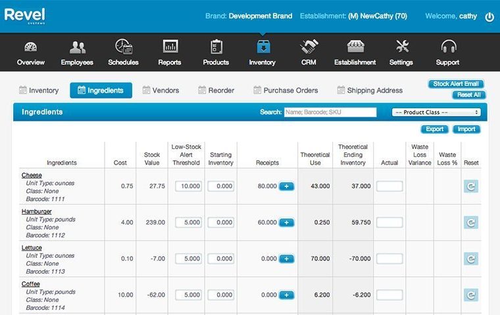Add receipt for Lettuce with plus button
The image size is (500, 315).
(x=286, y=259)
